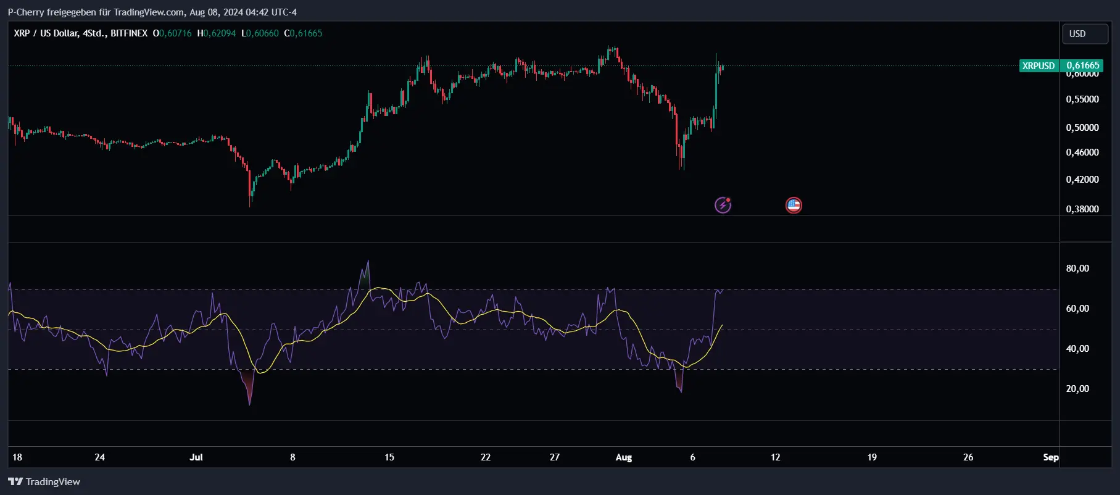Click the 0,50000 price axis label

click(1082, 128)
